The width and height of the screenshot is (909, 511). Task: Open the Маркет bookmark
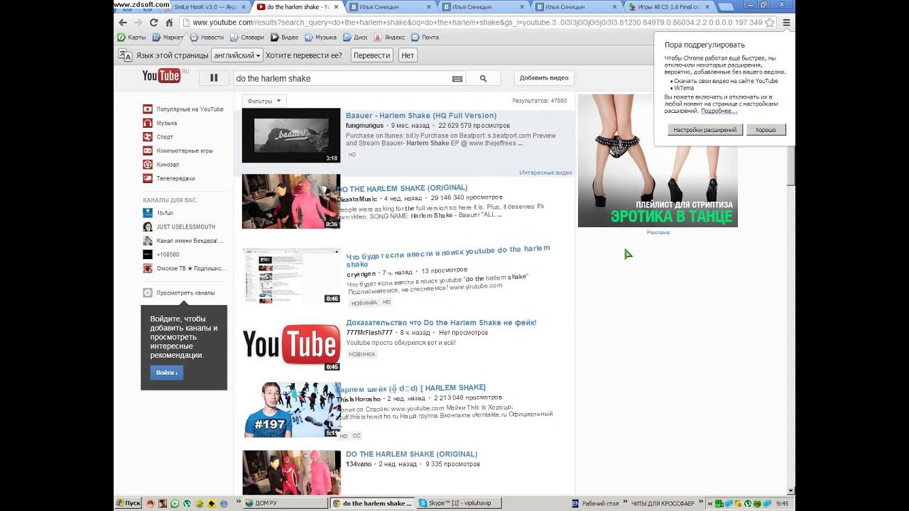[x=168, y=37]
